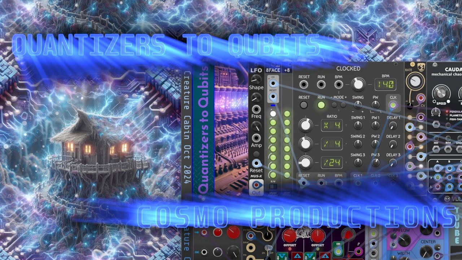This screenshot has height=260, width=462.
Task: Toggle the 8FACE R/W switch
Action: (x=273, y=187)
